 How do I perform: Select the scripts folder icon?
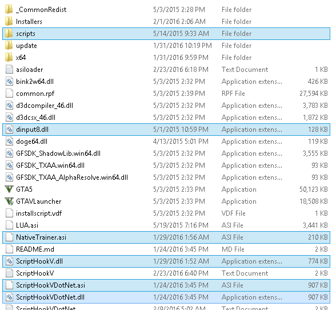(9, 34)
